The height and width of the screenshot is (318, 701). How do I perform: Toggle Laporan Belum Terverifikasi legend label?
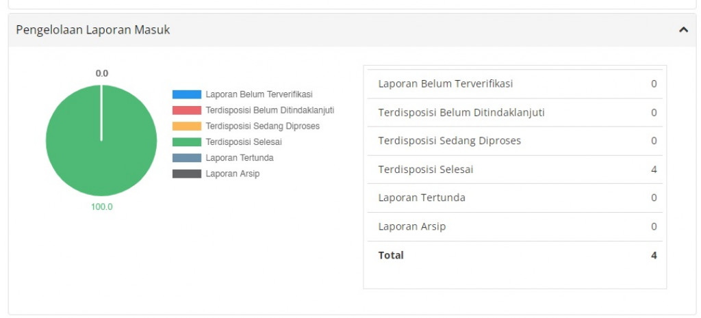tap(259, 94)
